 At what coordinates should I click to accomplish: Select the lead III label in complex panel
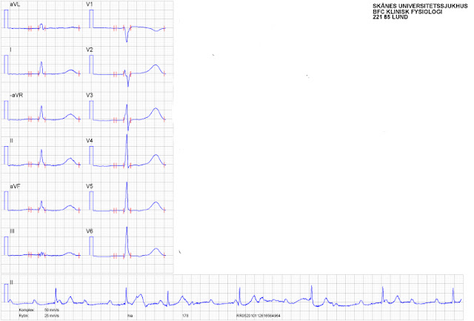pos(12,231)
